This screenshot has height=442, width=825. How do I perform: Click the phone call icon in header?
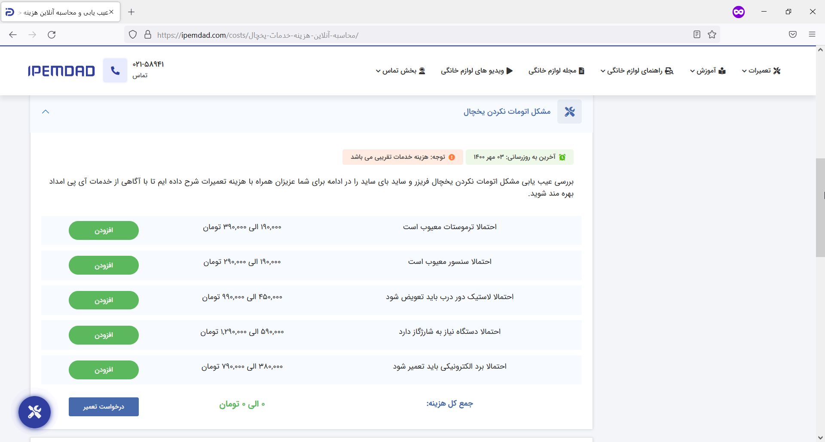pos(115,70)
